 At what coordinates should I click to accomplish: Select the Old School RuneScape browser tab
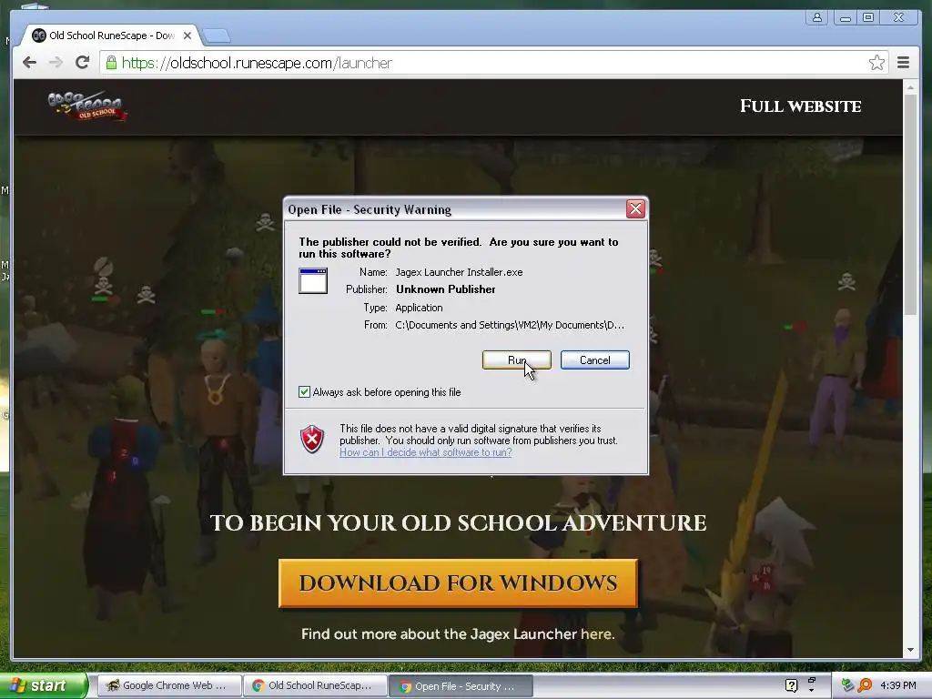[x=112, y=35]
